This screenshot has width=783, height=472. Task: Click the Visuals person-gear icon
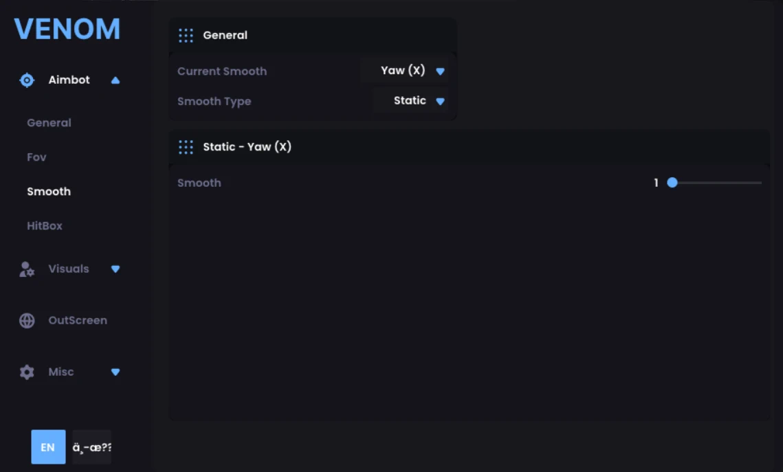[x=27, y=269]
